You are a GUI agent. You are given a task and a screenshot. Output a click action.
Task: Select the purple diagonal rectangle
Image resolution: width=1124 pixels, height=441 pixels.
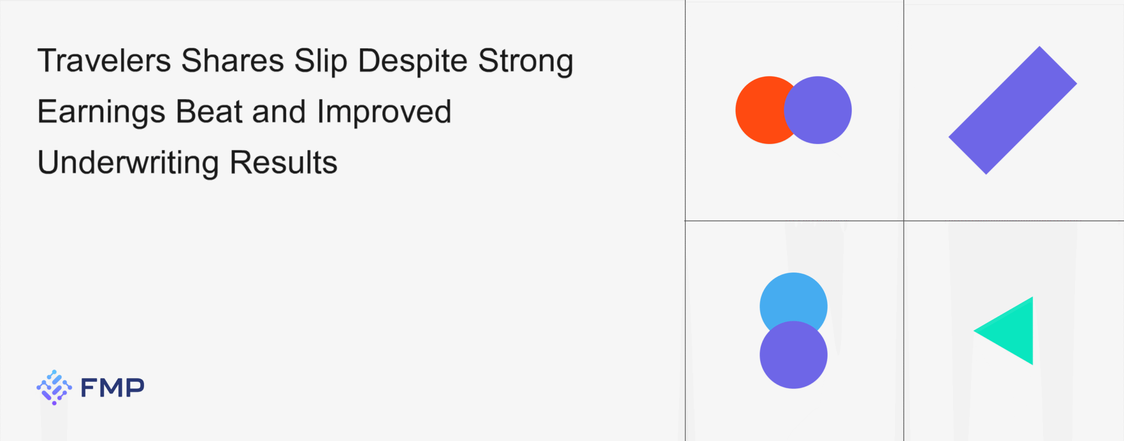point(1012,110)
